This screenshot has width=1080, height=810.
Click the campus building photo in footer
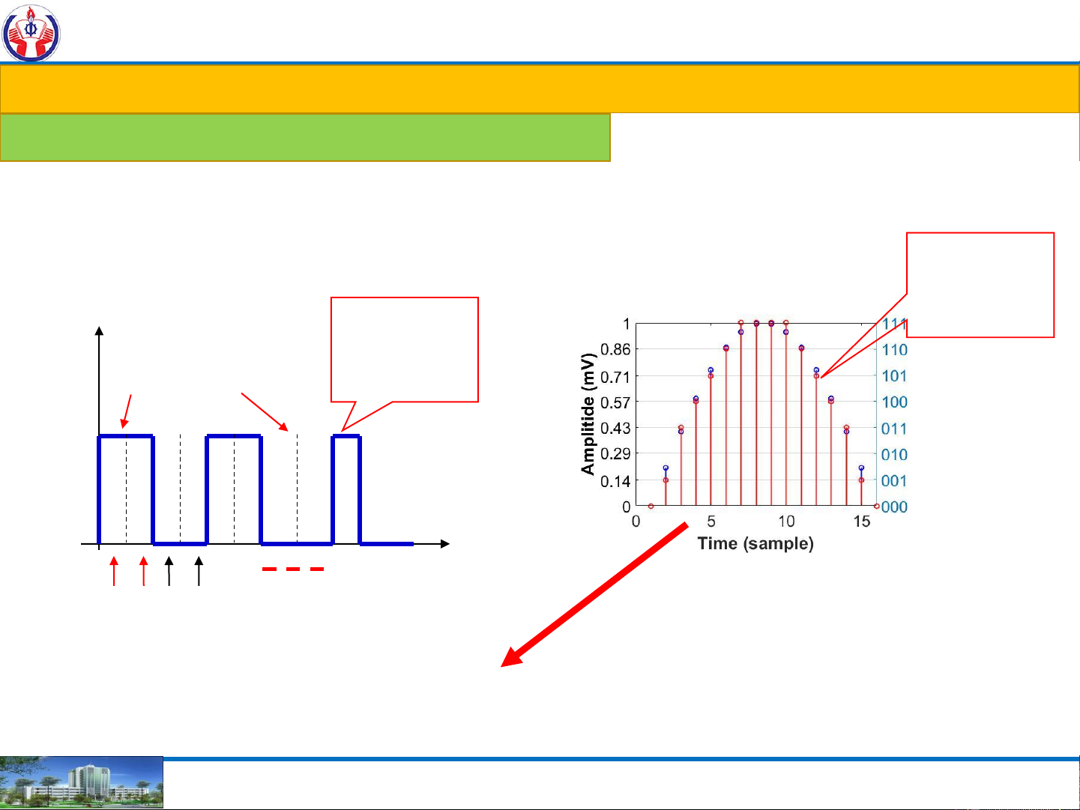pos(81,783)
